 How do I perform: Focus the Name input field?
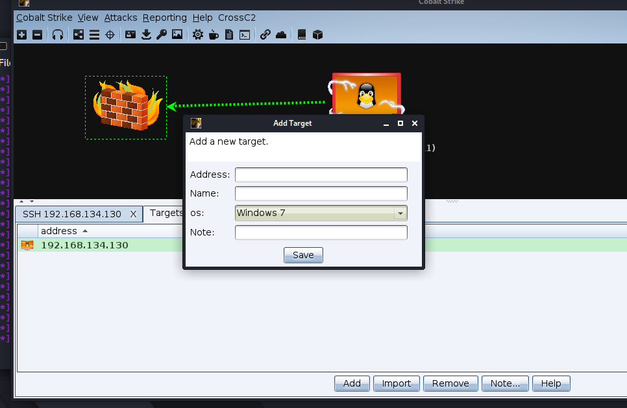tap(321, 193)
